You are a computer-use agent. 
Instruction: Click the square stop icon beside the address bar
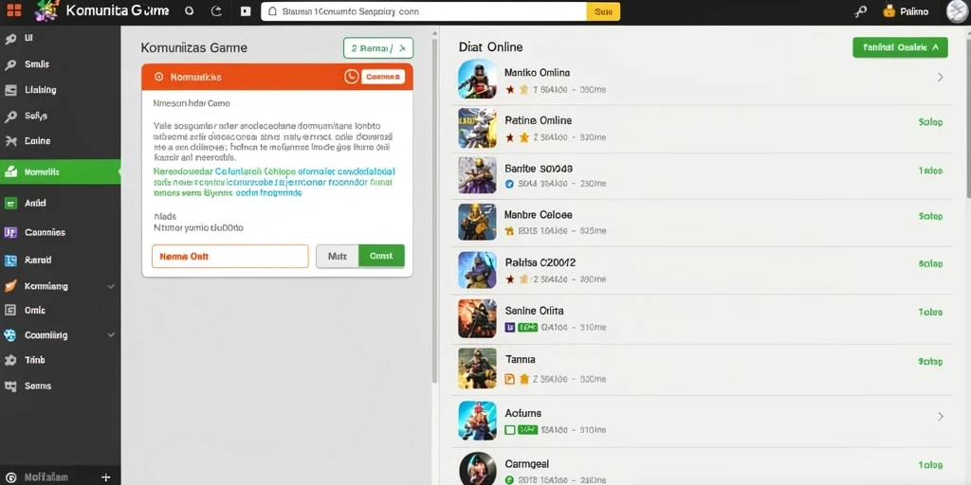click(x=246, y=11)
